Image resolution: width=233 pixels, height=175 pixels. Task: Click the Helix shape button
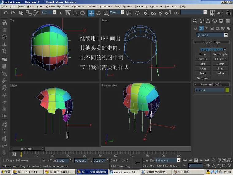tap(220, 73)
